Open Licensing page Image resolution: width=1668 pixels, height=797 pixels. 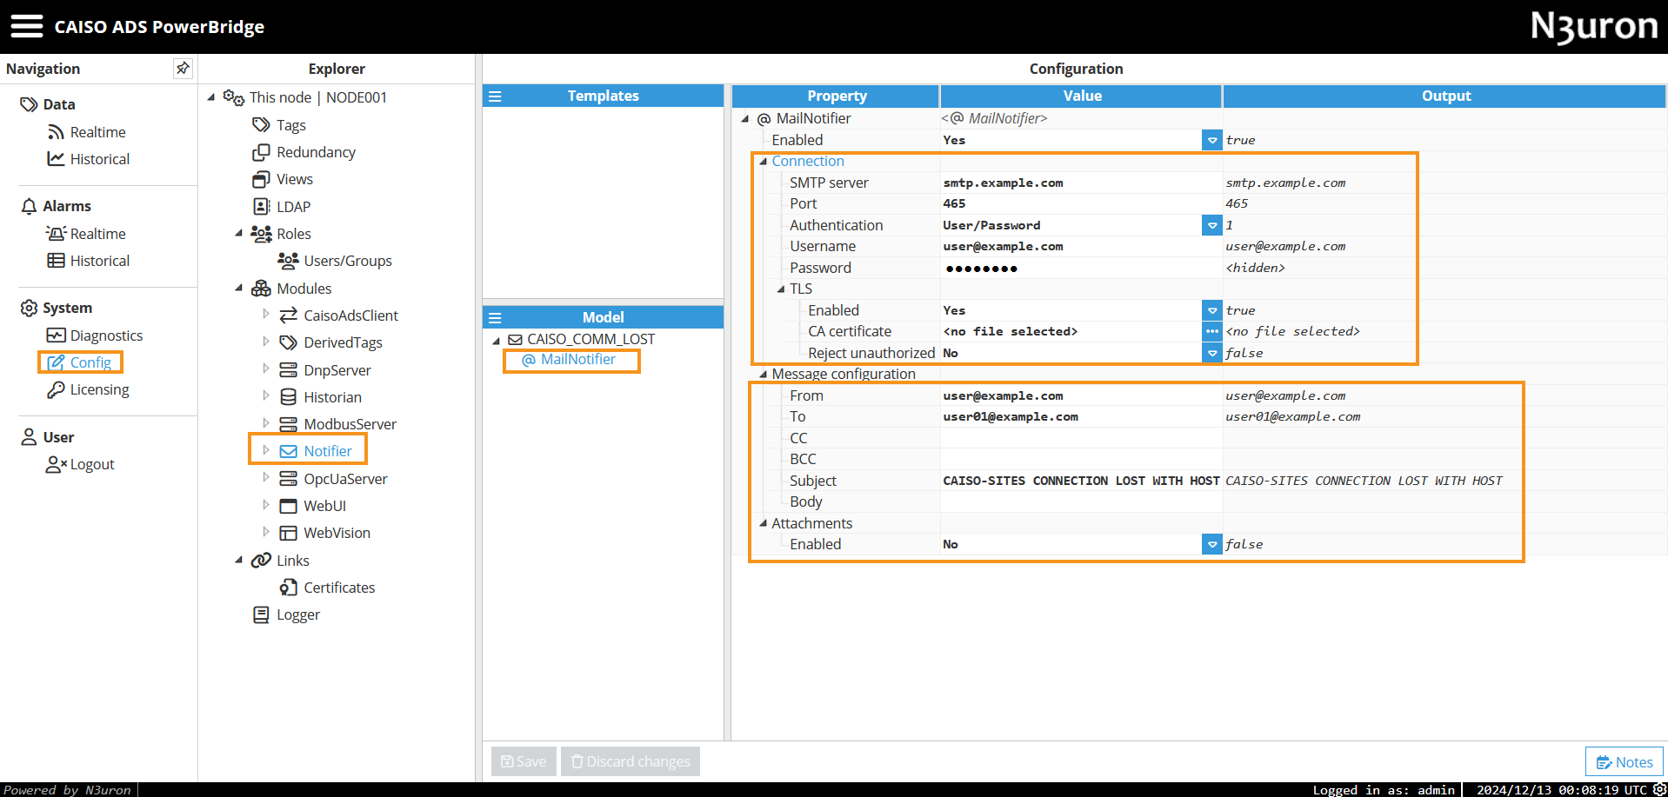click(89, 389)
